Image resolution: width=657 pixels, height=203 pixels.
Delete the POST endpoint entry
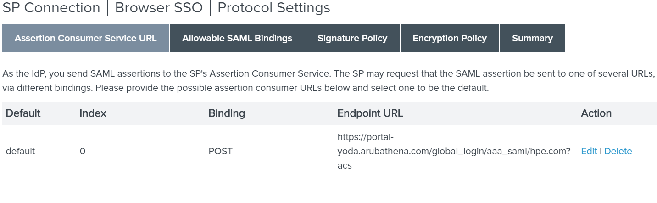tap(618, 151)
